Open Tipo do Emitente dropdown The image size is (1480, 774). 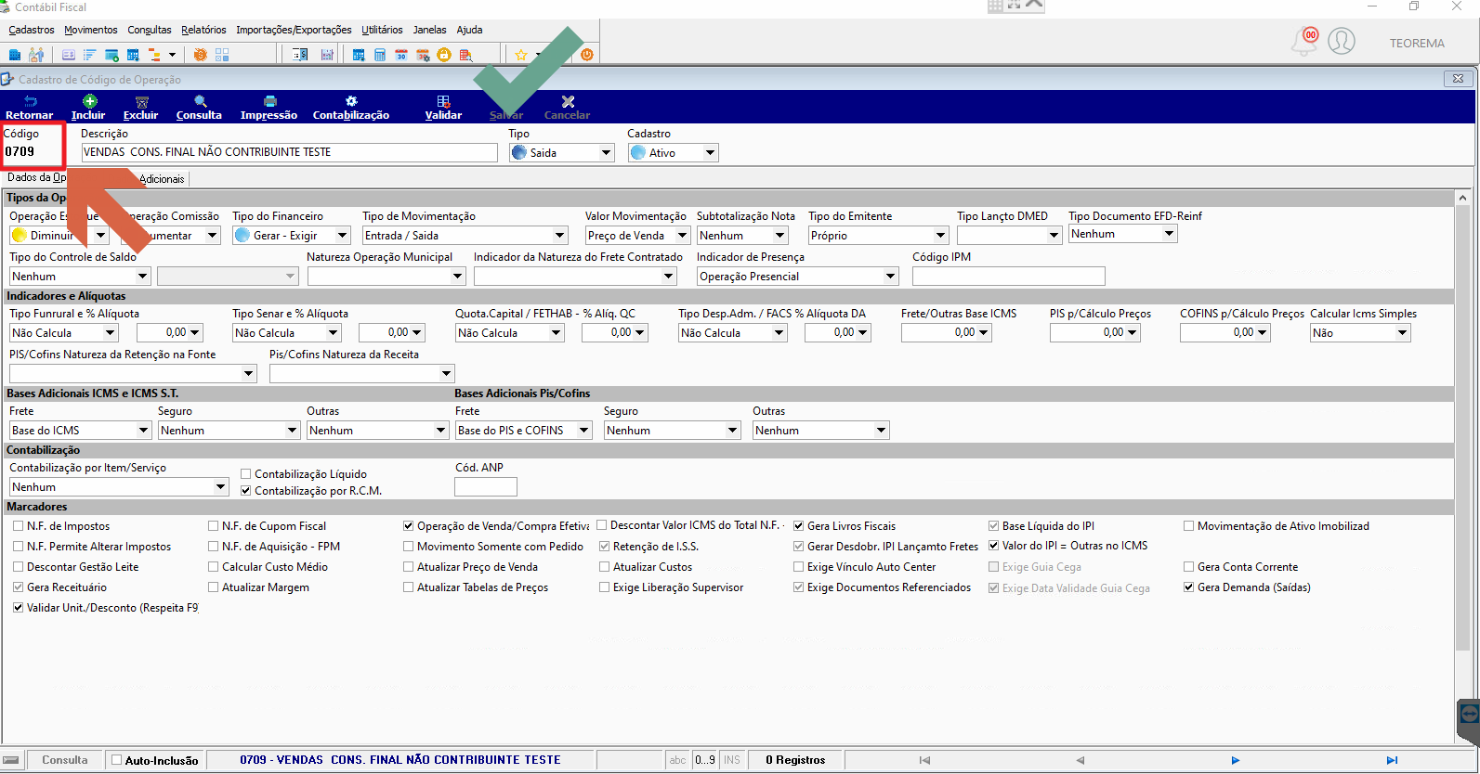(x=878, y=236)
